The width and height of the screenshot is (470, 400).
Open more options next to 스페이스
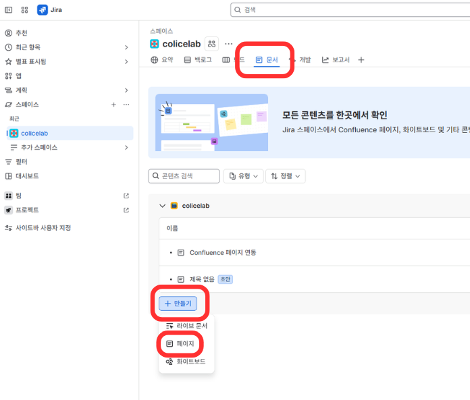[126, 105]
